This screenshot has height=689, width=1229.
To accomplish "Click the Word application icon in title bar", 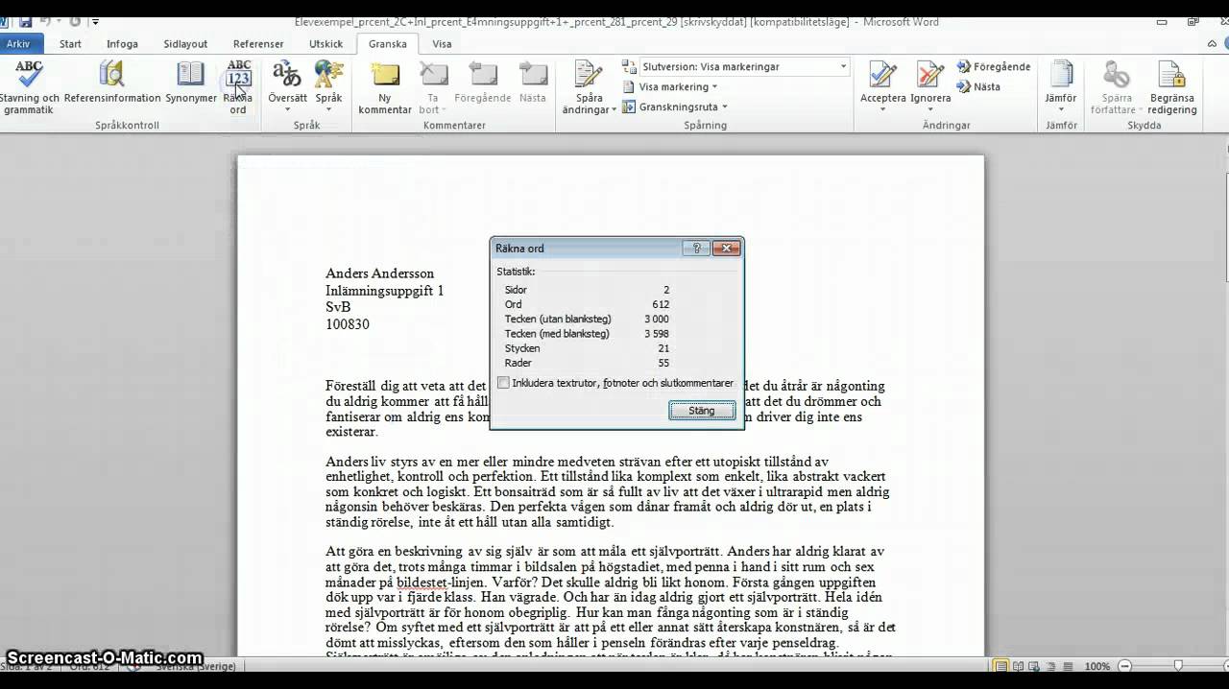I will coord(5,21).
